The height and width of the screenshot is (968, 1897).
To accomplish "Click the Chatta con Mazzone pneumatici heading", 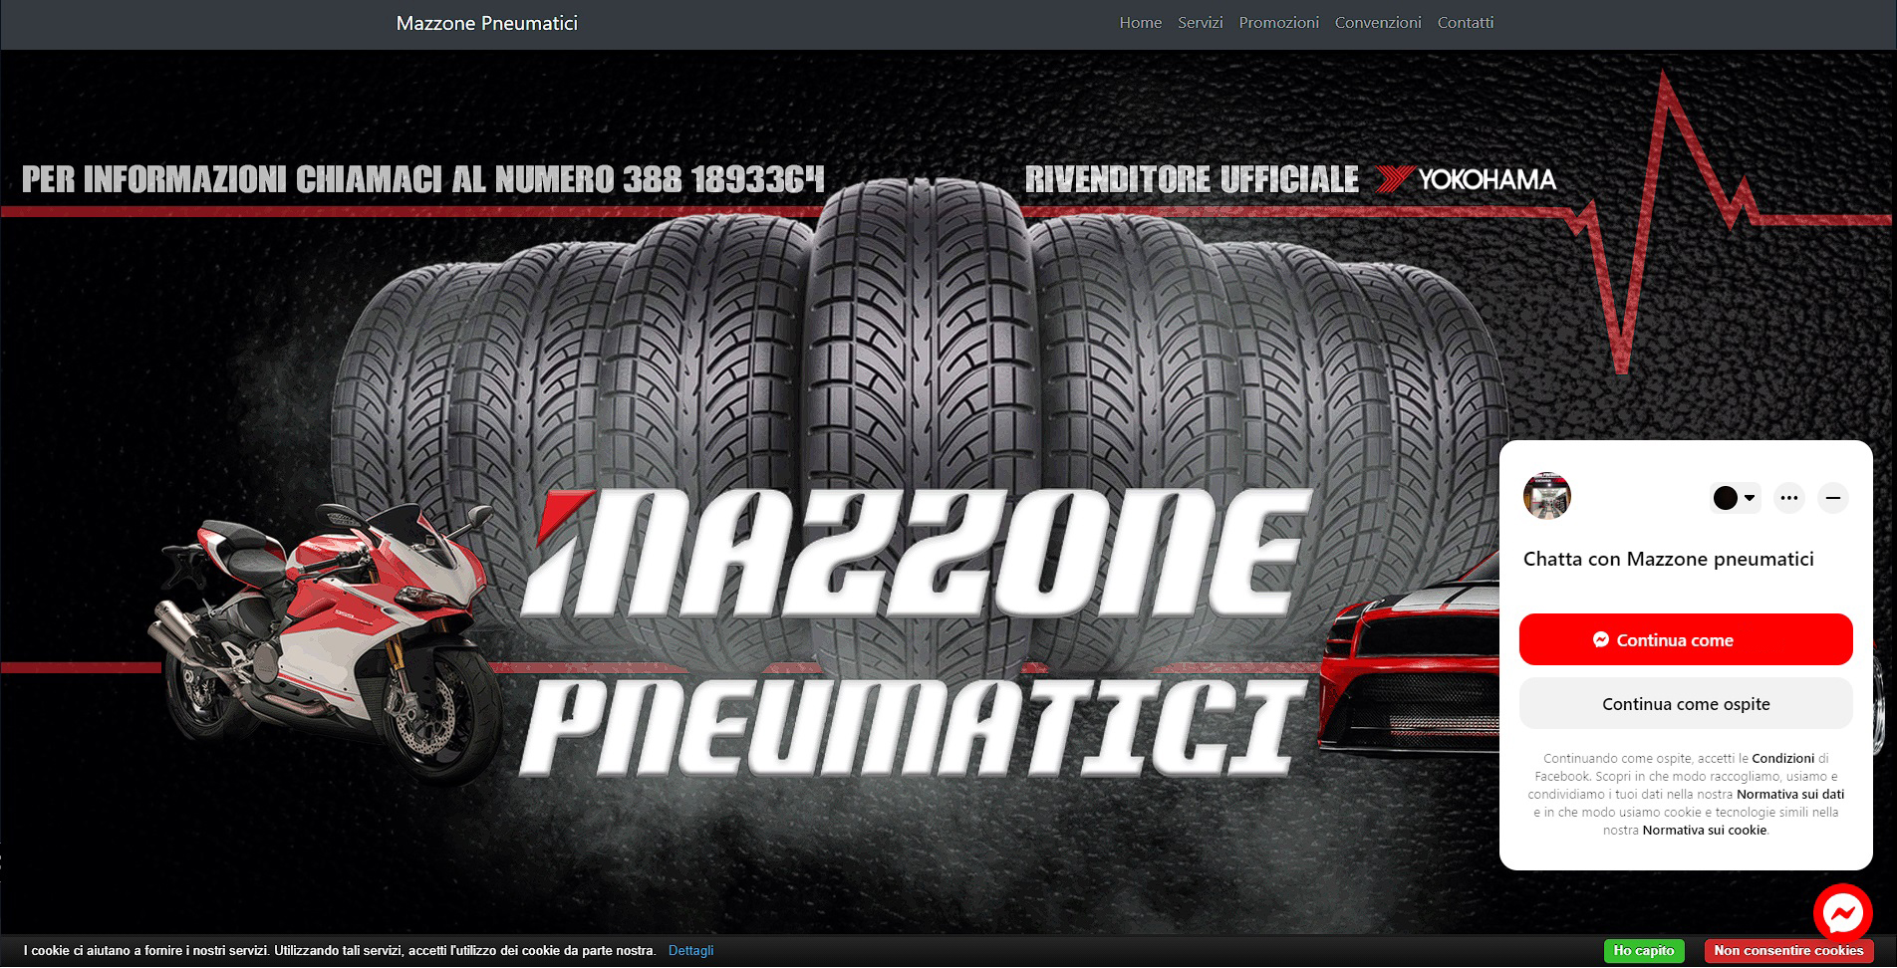I will [x=1668, y=560].
